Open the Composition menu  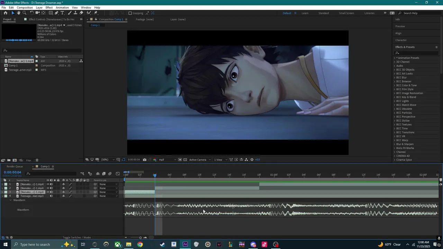tap(25, 8)
